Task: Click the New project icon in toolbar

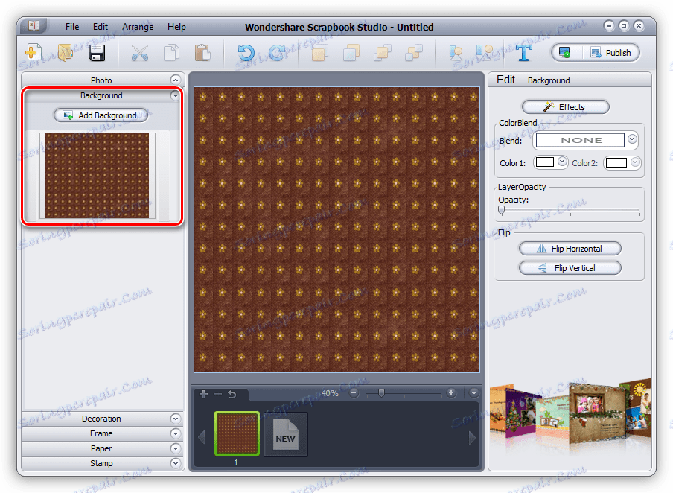Action: pos(33,54)
